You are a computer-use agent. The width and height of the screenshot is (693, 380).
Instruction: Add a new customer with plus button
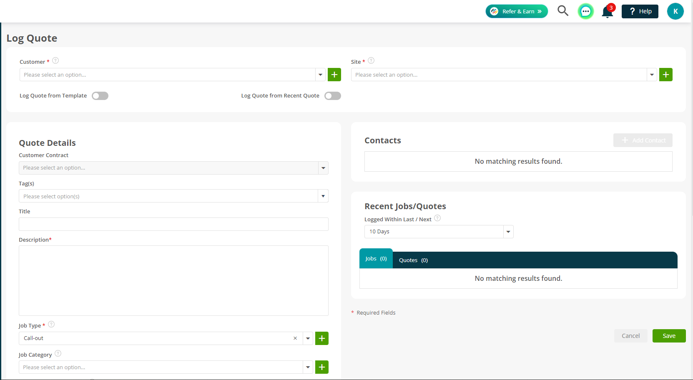[334, 75]
